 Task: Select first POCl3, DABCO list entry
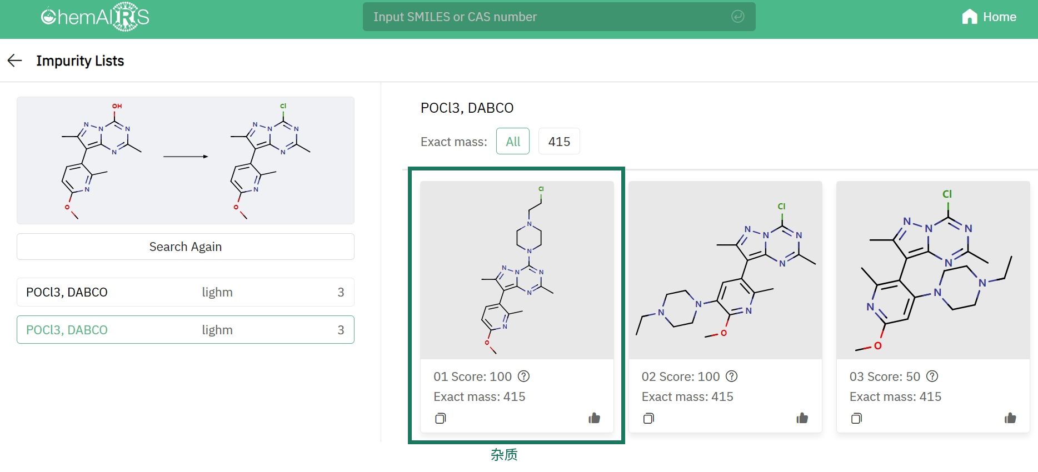[186, 292]
